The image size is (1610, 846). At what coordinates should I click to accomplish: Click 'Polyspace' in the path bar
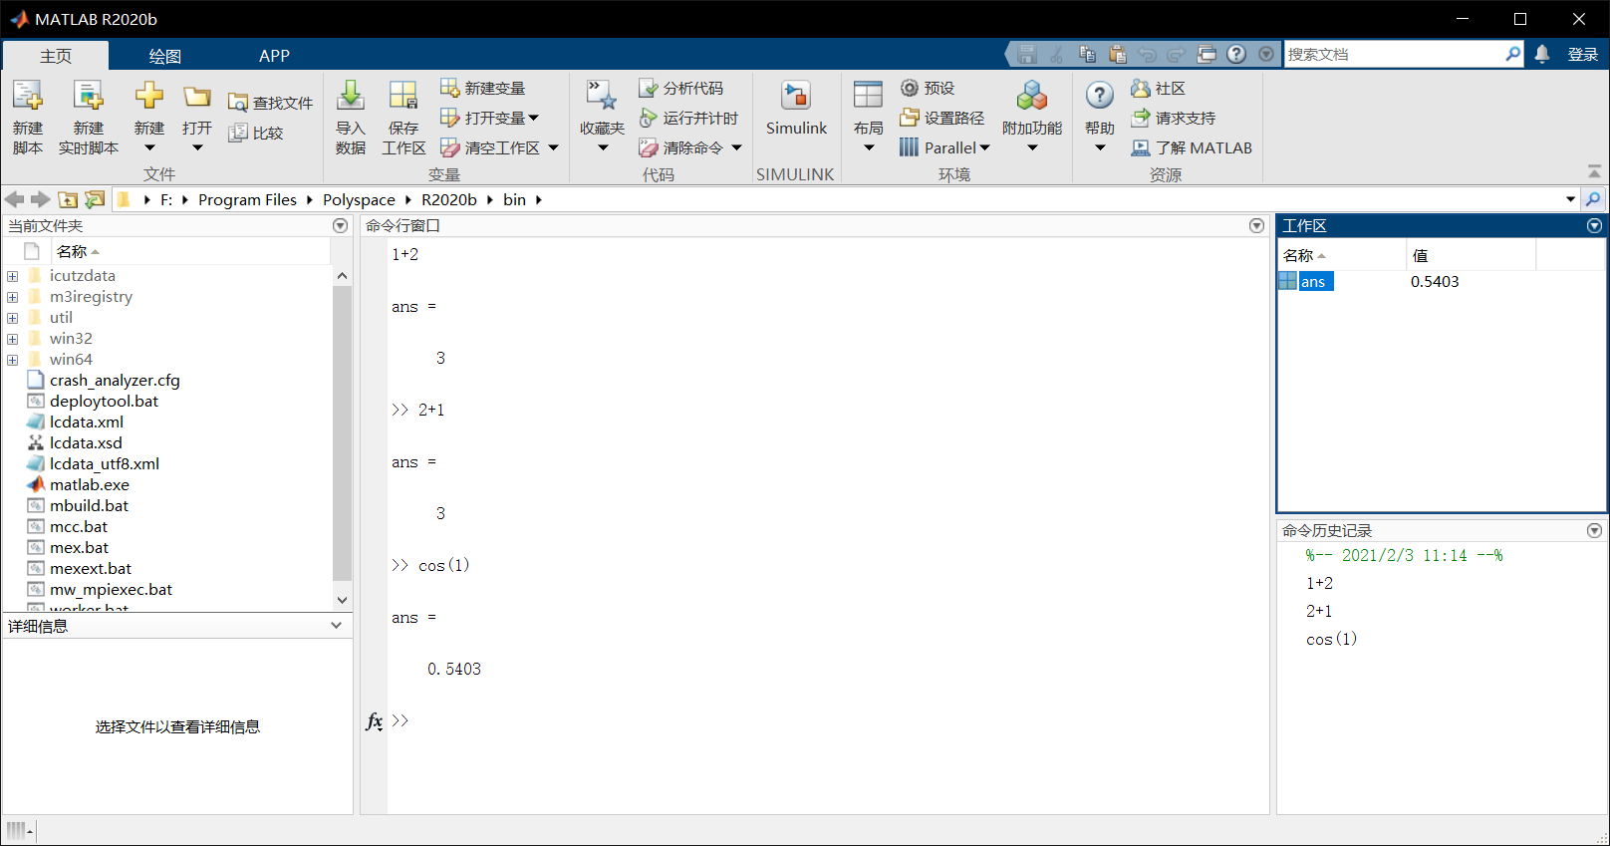coord(359,199)
